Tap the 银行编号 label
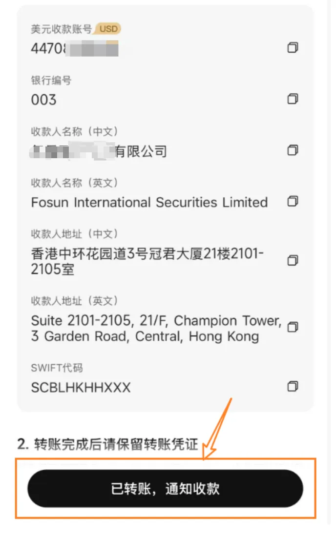The image size is (336, 541). pos(51,80)
